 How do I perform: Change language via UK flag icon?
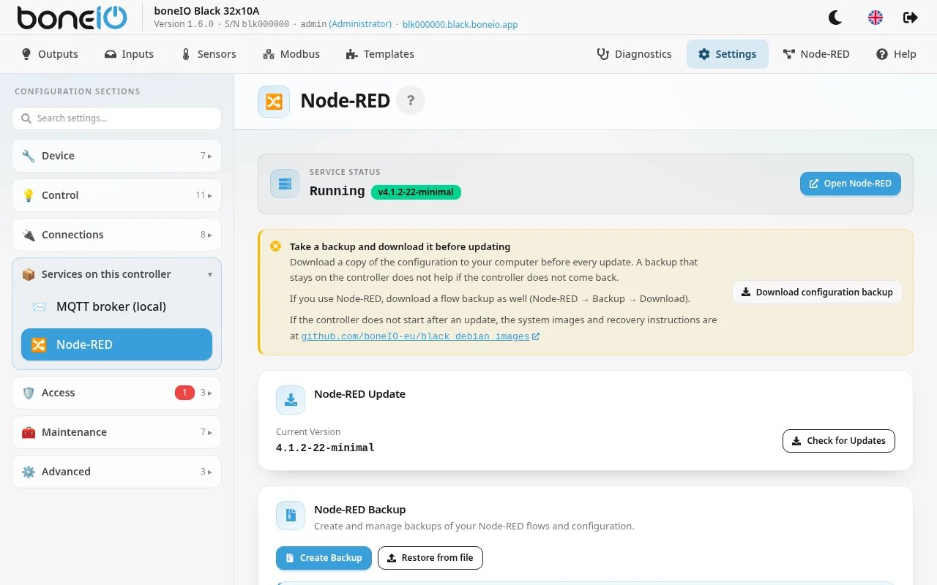[876, 18]
